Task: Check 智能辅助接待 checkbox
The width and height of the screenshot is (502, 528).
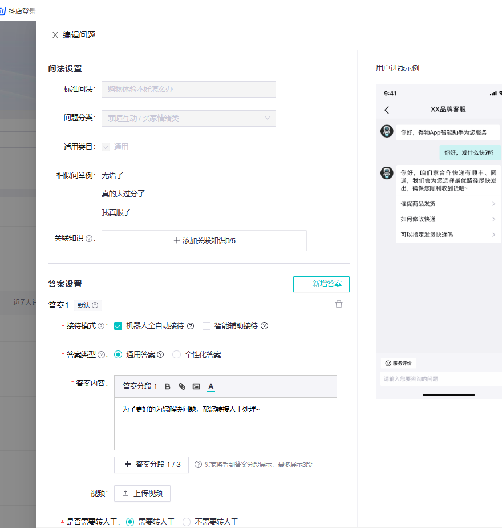Action: 207,326
